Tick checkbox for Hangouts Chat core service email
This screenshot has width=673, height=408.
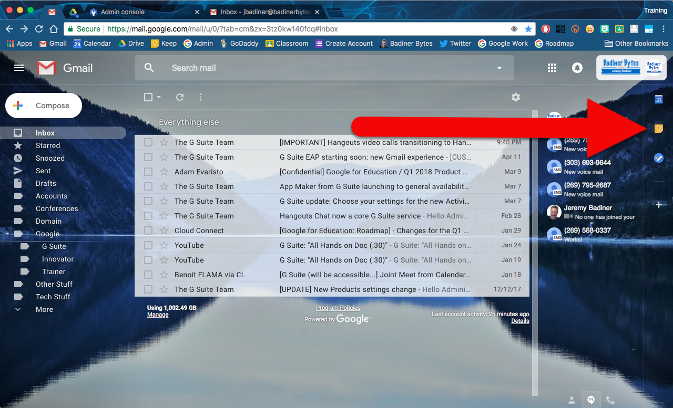coord(148,216)
